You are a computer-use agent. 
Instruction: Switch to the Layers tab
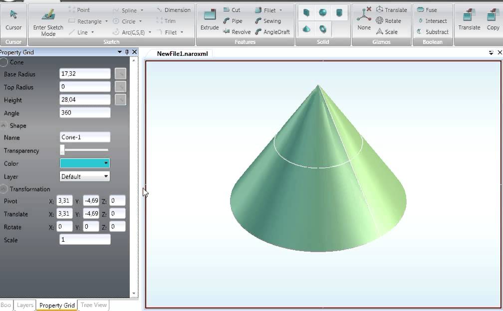tap(25, 305)
